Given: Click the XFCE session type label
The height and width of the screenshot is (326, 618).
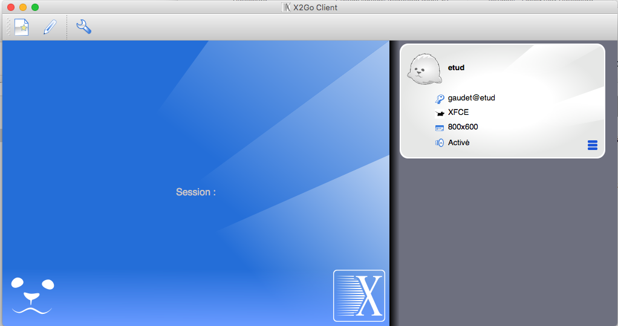Looking at the screenshot, I should (458, 112).
